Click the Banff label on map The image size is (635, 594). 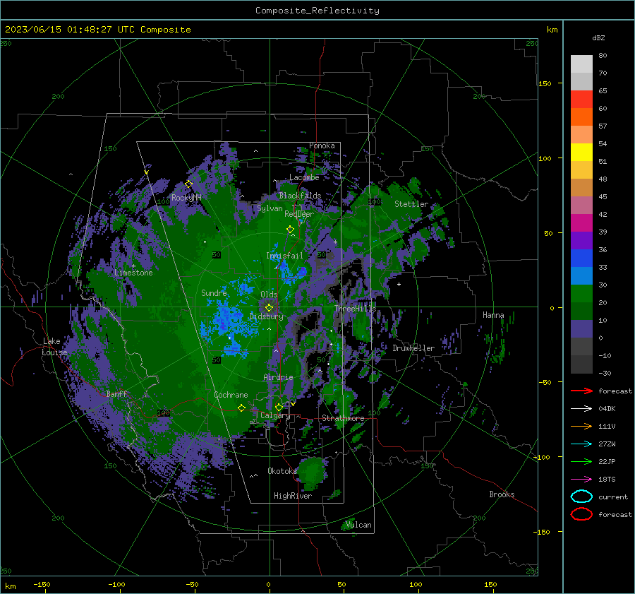coord(116,394)
